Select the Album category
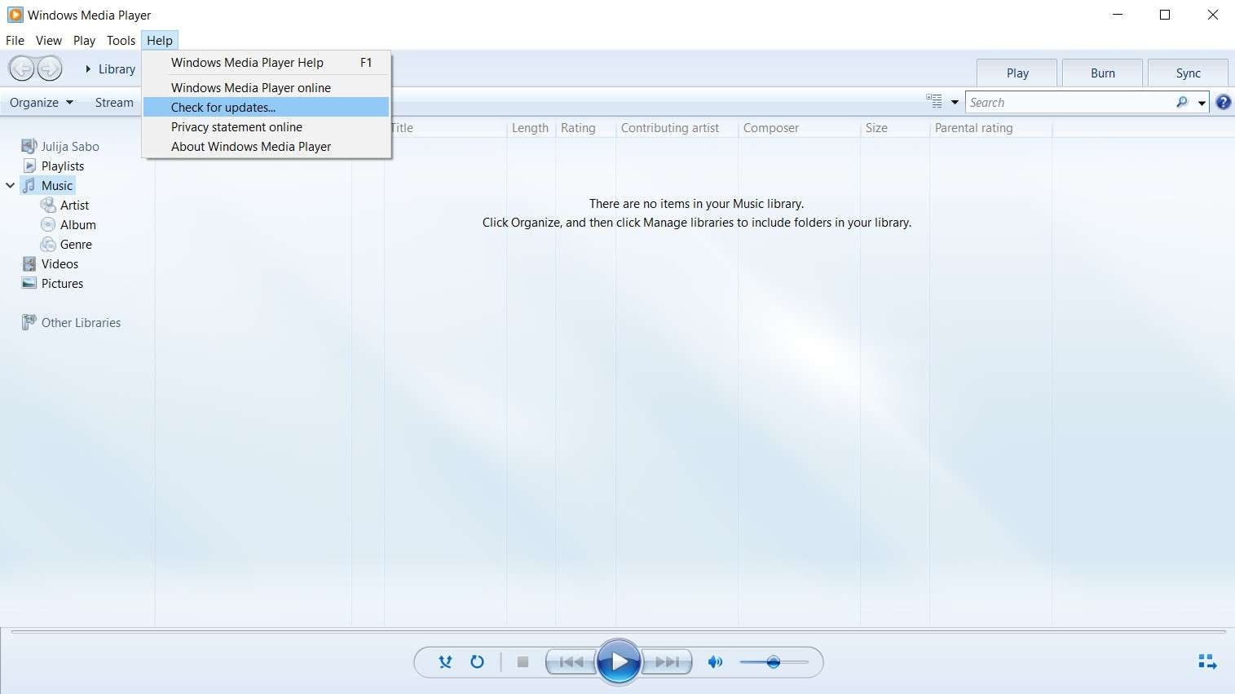 (78, 224)
